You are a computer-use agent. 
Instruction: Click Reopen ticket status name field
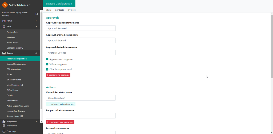point(81,116)
